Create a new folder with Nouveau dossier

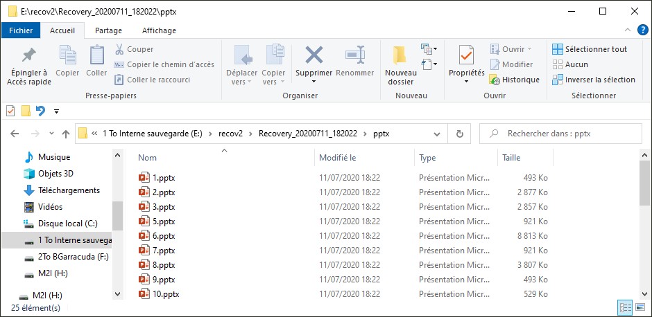point(400,65)
